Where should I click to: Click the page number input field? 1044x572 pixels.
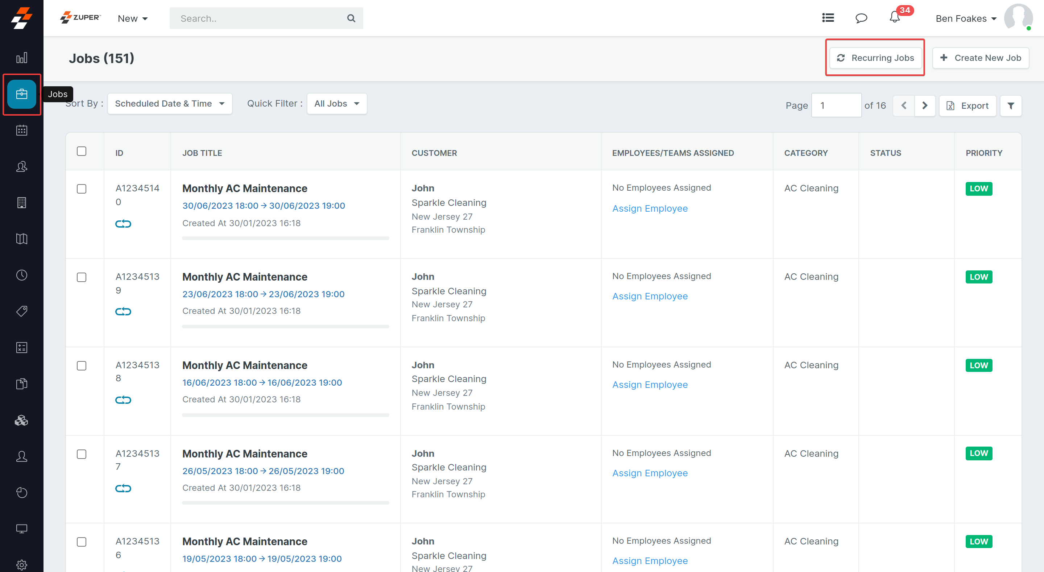pos(836,105)
